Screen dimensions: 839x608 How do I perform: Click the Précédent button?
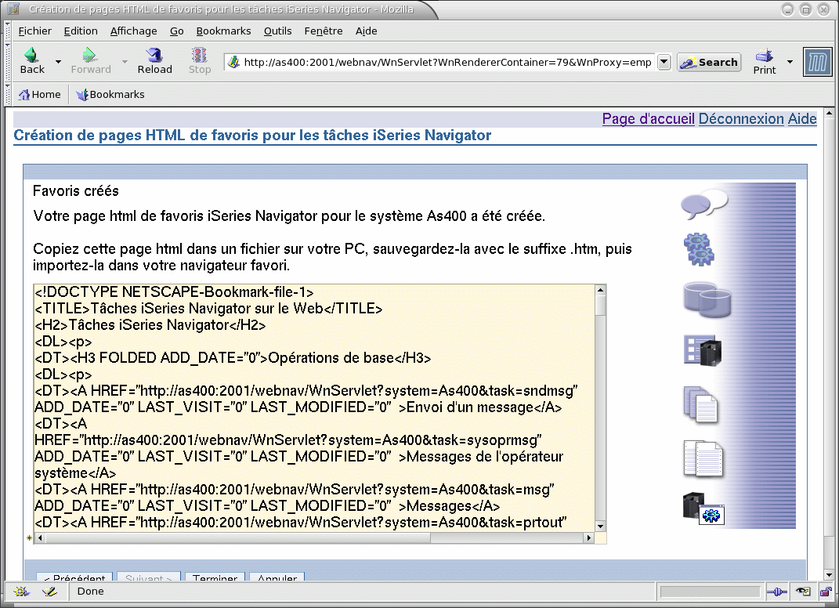(x=74, y=577)
